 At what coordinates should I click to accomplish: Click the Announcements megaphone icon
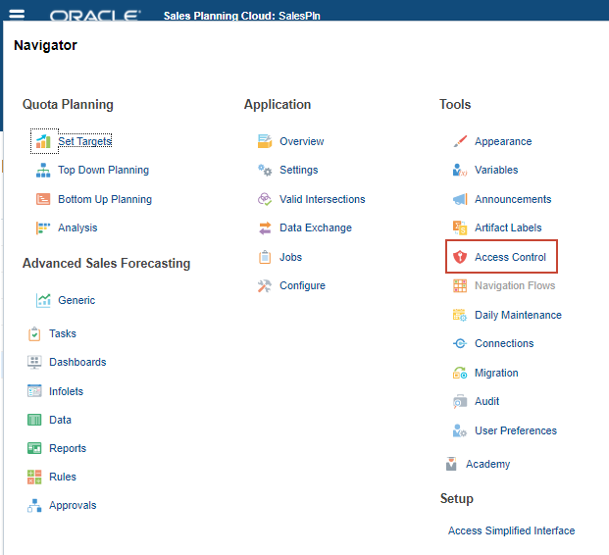coord(459,199)
